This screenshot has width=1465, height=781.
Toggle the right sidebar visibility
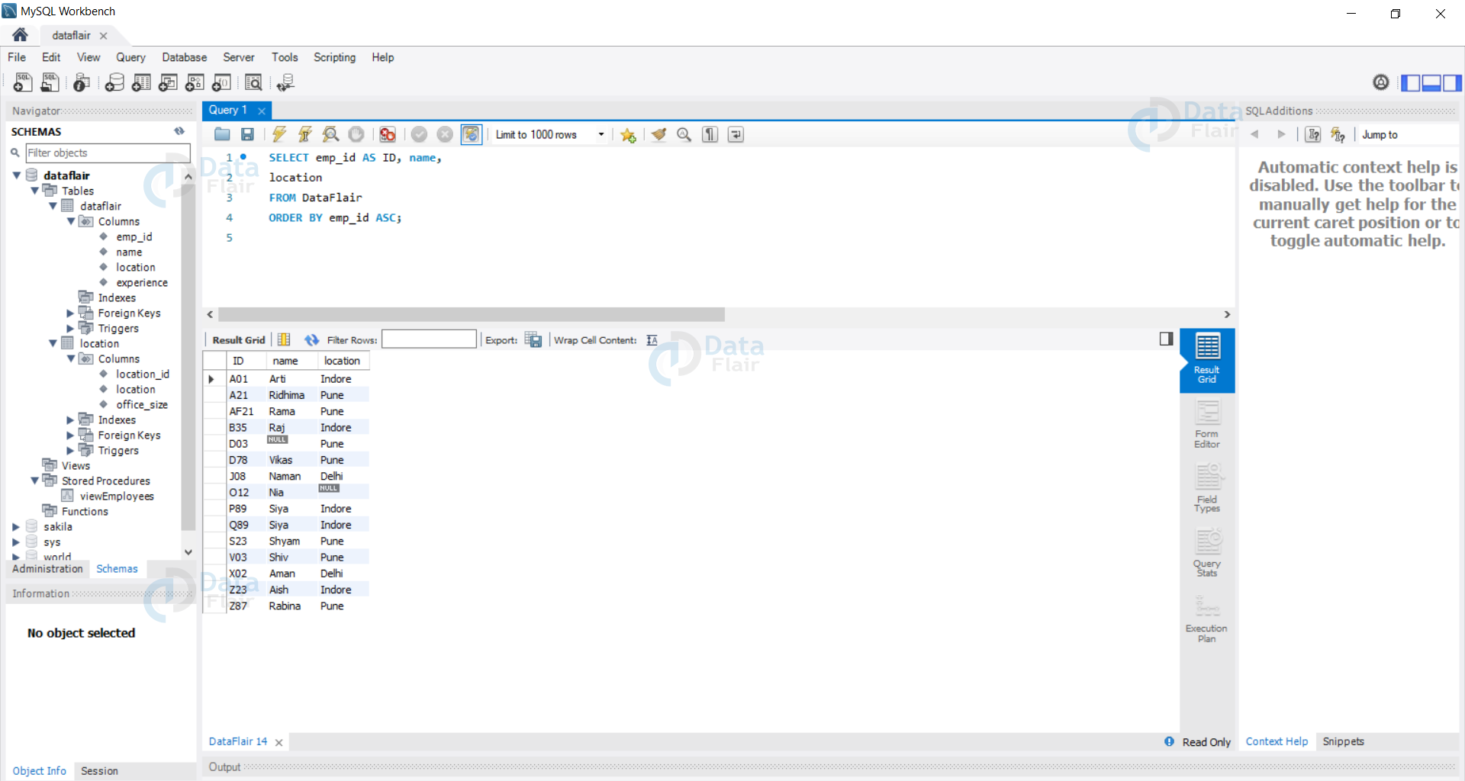[1452, 82]
